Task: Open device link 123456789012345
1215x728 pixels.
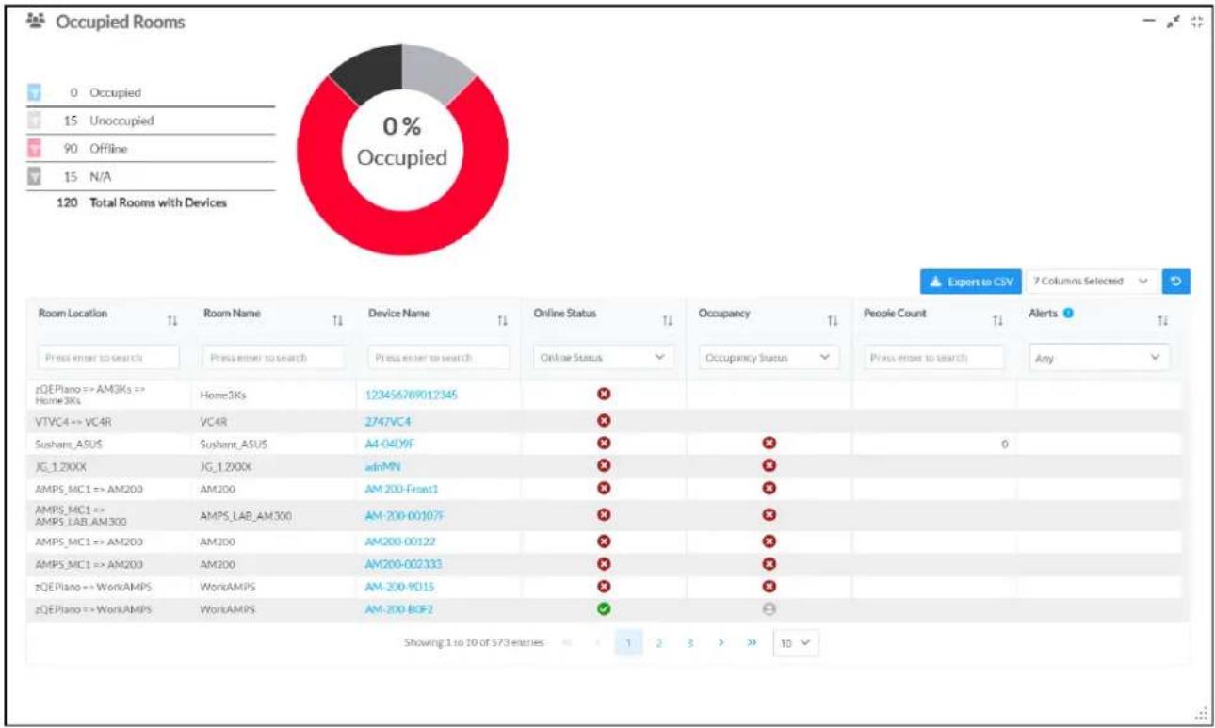Action: 411,396
